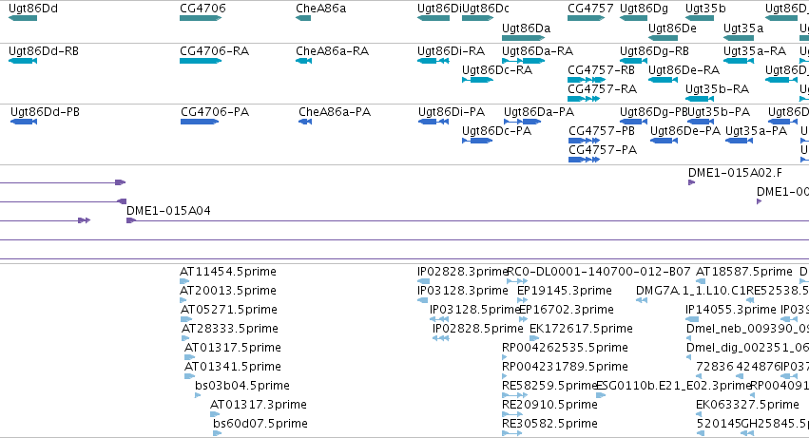The image size is (809, 438).
Task: Click the Ugt86Dd-PB protein glyph
Action: point(24,122)
